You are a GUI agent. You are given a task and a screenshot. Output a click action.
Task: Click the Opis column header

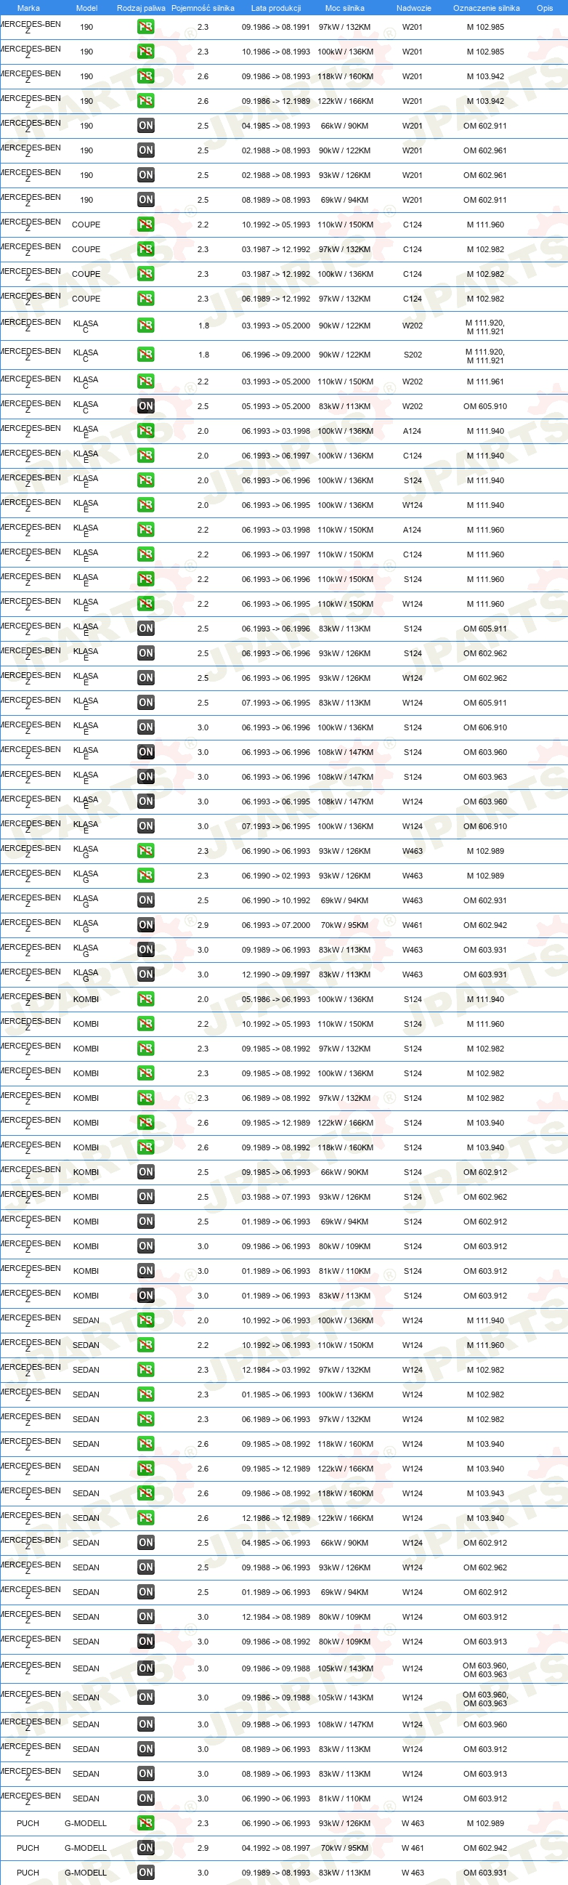tap(545, 8)
